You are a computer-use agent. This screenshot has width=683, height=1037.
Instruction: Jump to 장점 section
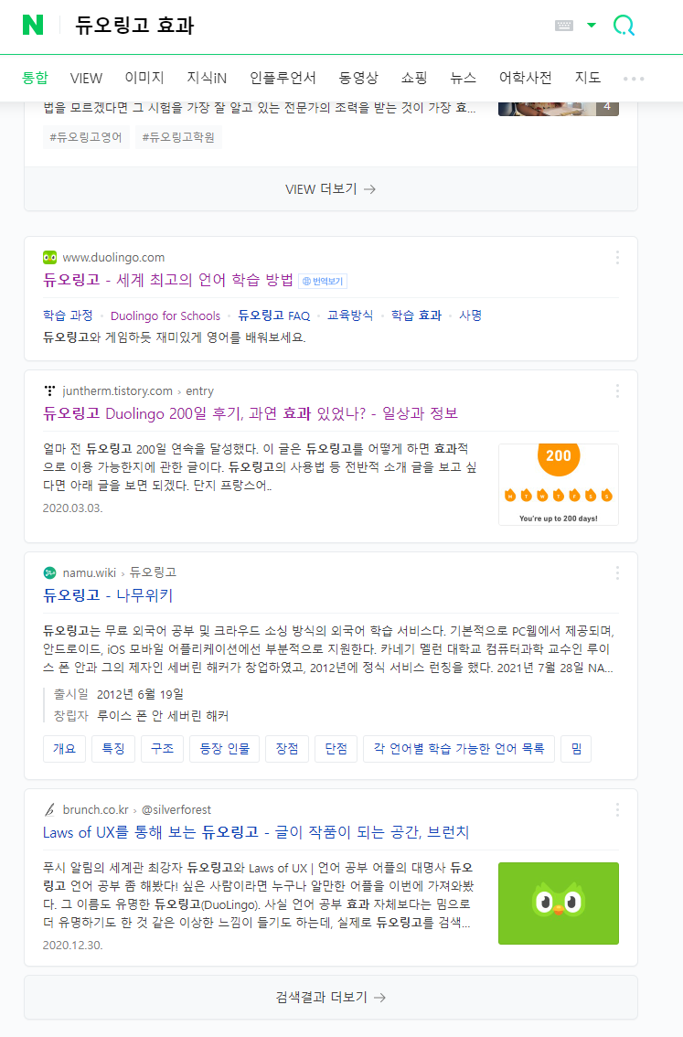(x=287, y=749)
